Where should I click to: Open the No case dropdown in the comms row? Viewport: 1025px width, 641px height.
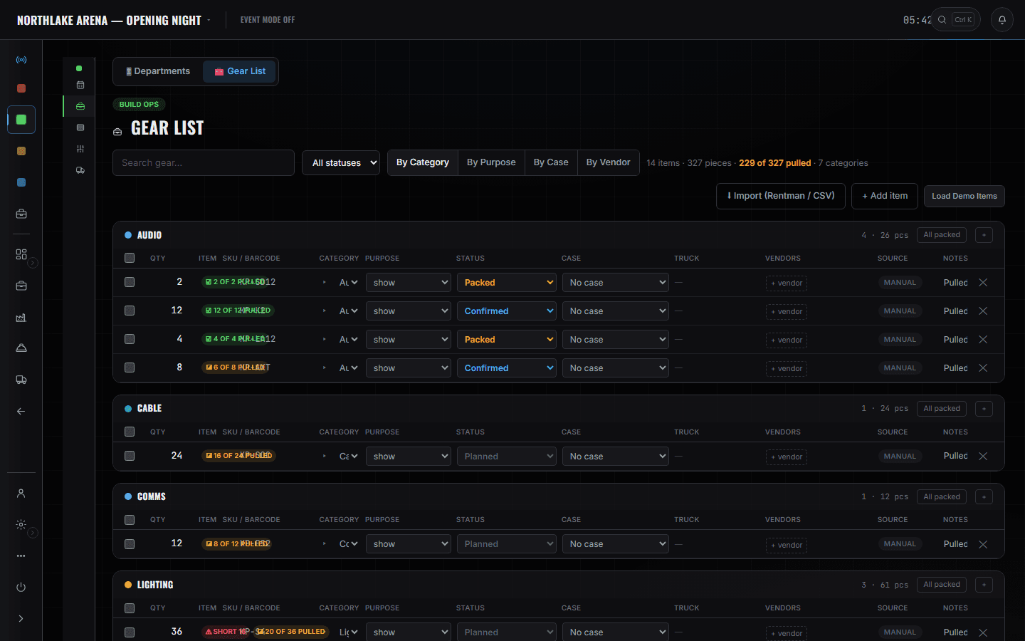coord(616,544)
